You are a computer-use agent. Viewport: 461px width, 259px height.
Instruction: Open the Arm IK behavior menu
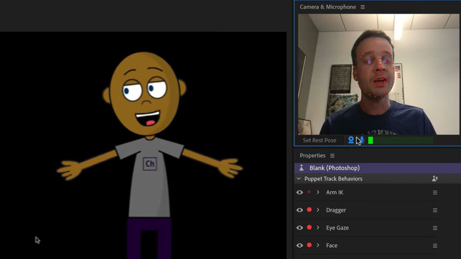[435, 193]
